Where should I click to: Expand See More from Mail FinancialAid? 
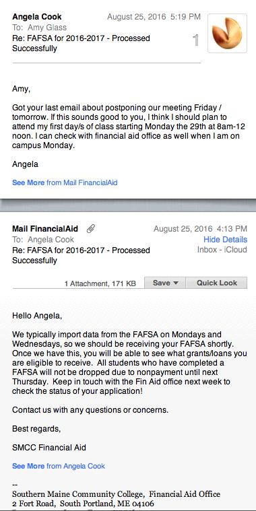[x=65, y=182]
